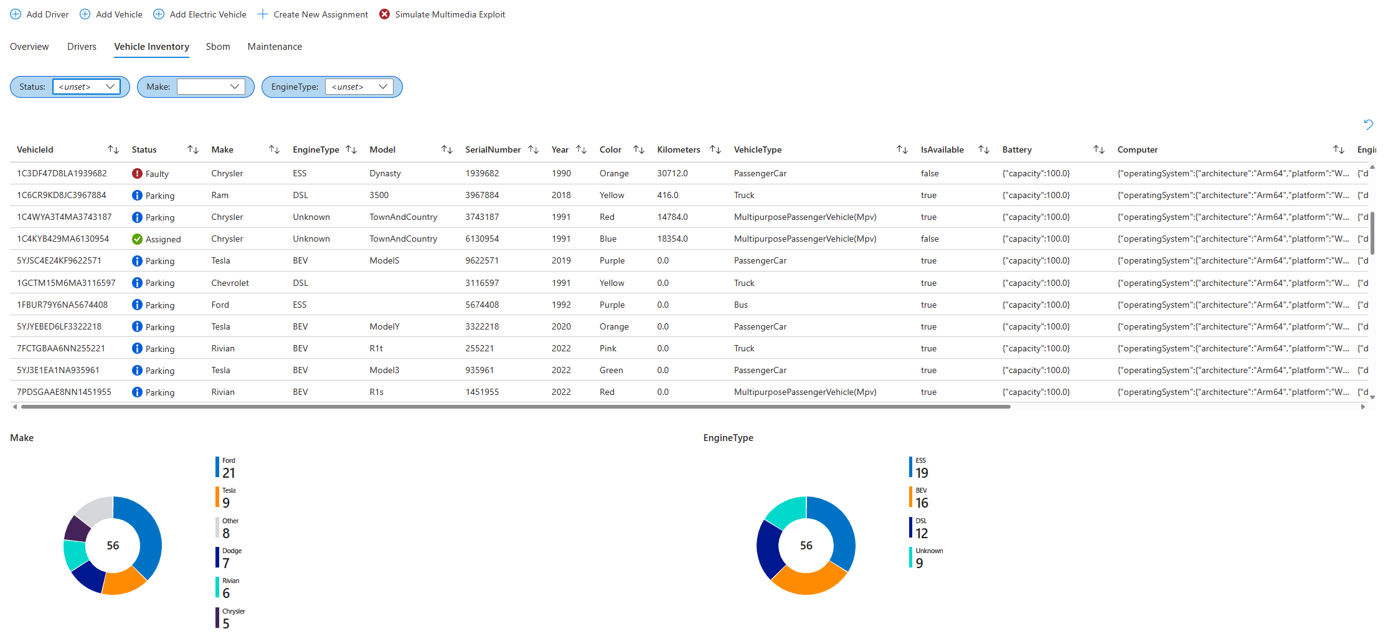Click VehicleId 7PDSGAAE8NN1451955

(64, 392)
